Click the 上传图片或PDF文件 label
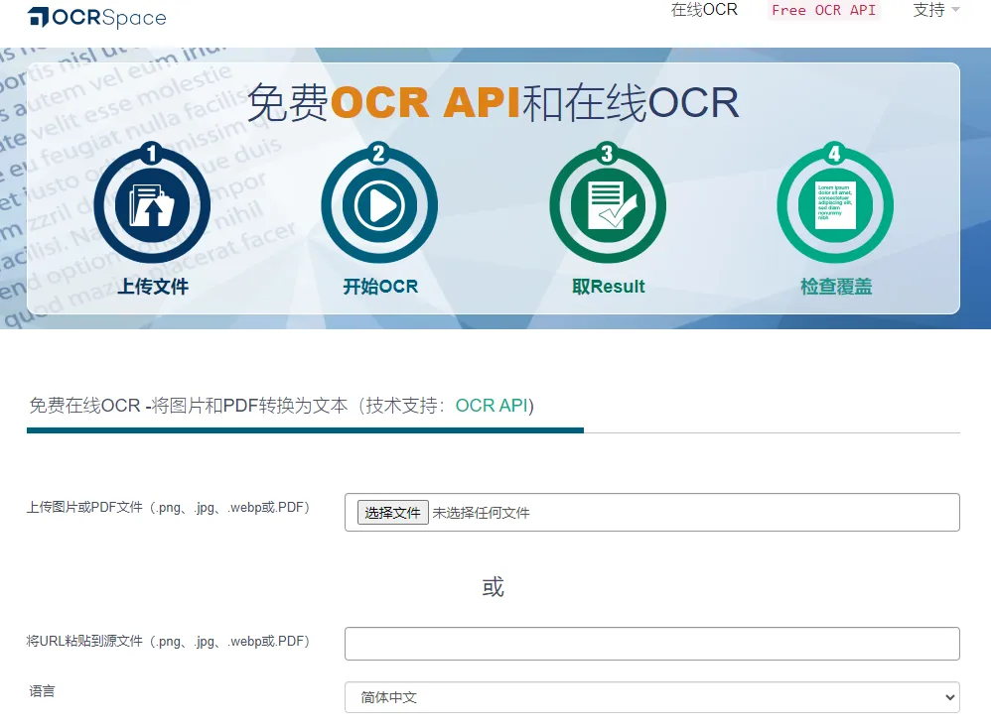Viewport: 991px width, 727px height. coord(168,508)
